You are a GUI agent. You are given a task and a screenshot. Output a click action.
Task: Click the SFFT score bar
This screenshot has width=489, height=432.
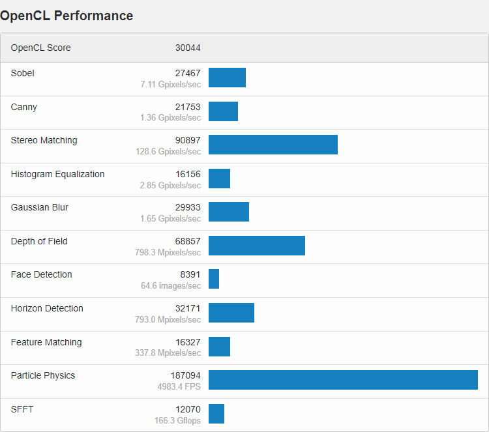click(x=216, y=414)
